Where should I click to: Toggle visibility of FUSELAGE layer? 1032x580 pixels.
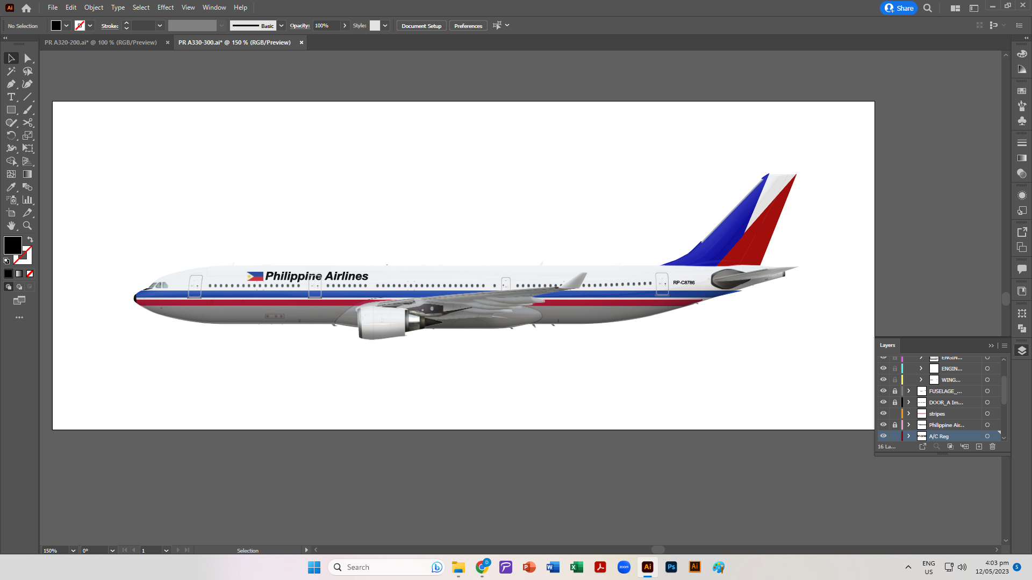coord(883,391)
